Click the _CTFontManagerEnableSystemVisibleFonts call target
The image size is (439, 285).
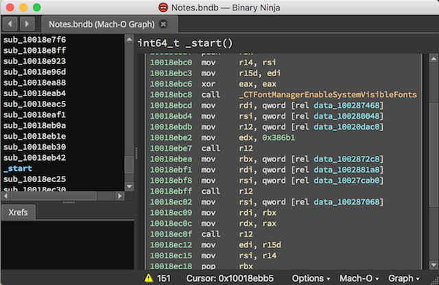pyautogui.click(x=328, y=95)
